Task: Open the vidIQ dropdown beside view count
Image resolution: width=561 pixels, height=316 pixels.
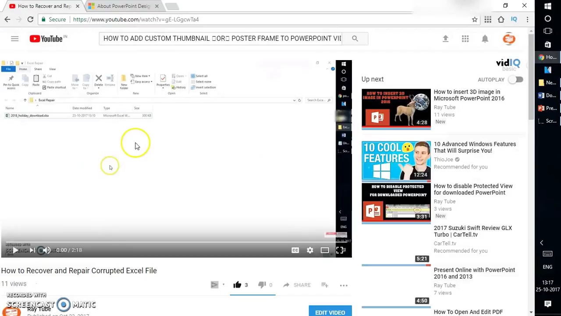Action: tap(223, 285)
